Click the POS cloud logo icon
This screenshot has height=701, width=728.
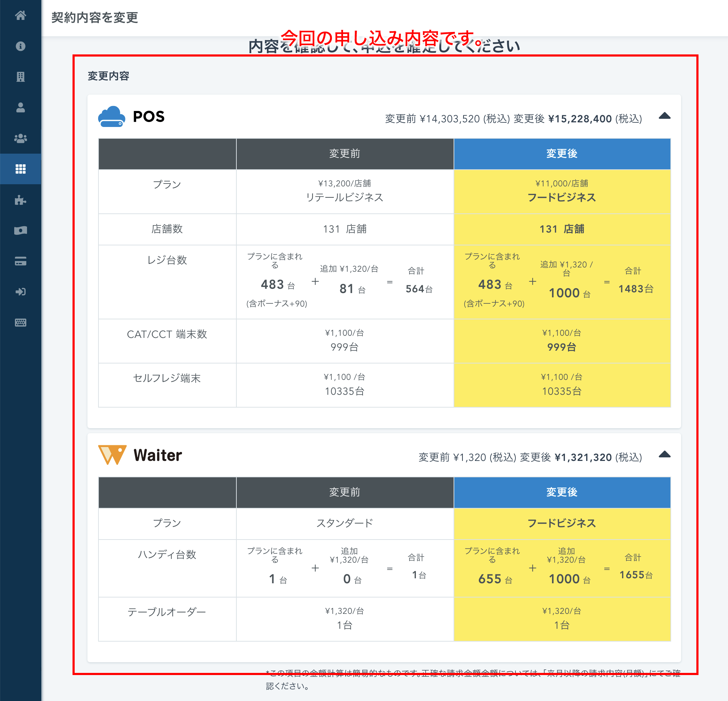pos(111,117)
